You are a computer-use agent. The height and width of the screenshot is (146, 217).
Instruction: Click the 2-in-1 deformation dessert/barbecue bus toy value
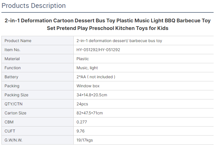pyautogui.click(x=119, y=41)
